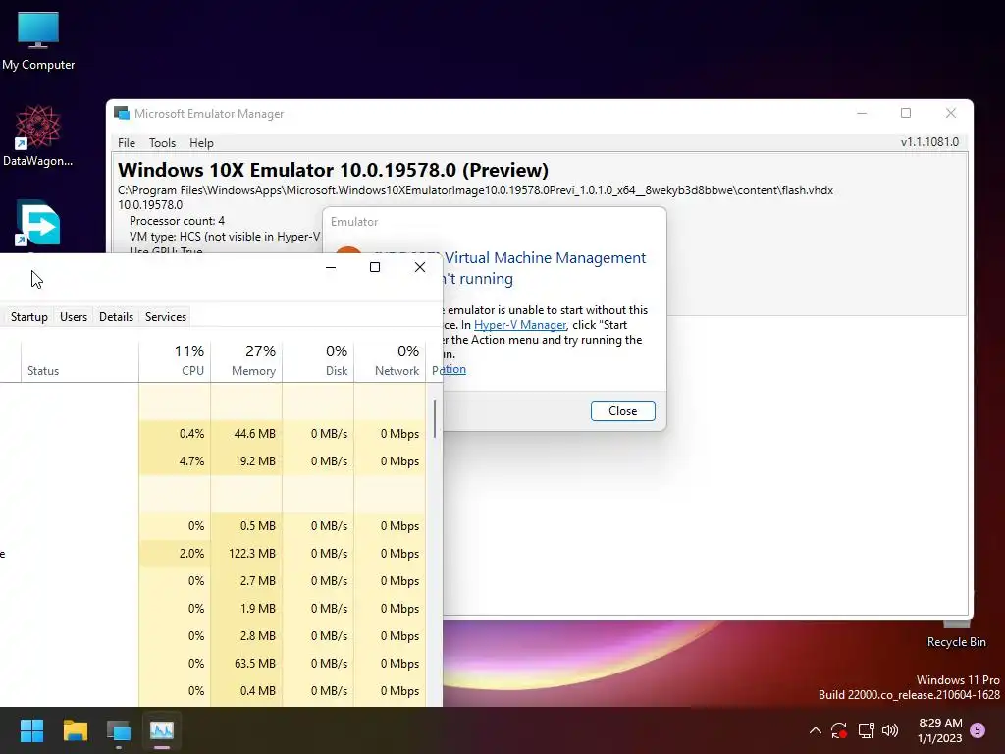The height and width of the screenshot is (754, 1005).
Task: Minimize the Task Manager window
Action: [x=331, y=267]
